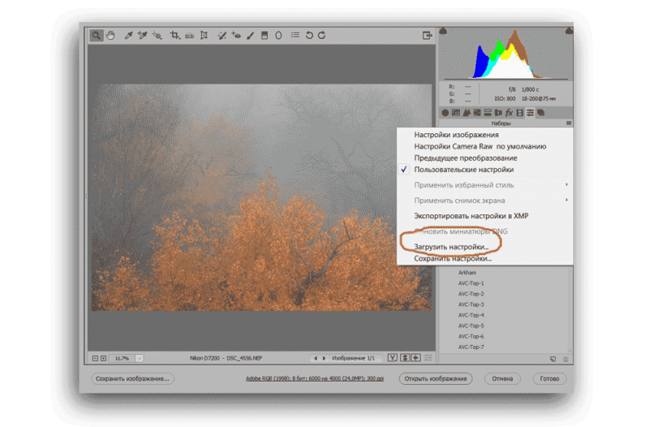Expand Применить снимок экрана submenu
This screenshot has width=649, height=427.
click(485, 201)
